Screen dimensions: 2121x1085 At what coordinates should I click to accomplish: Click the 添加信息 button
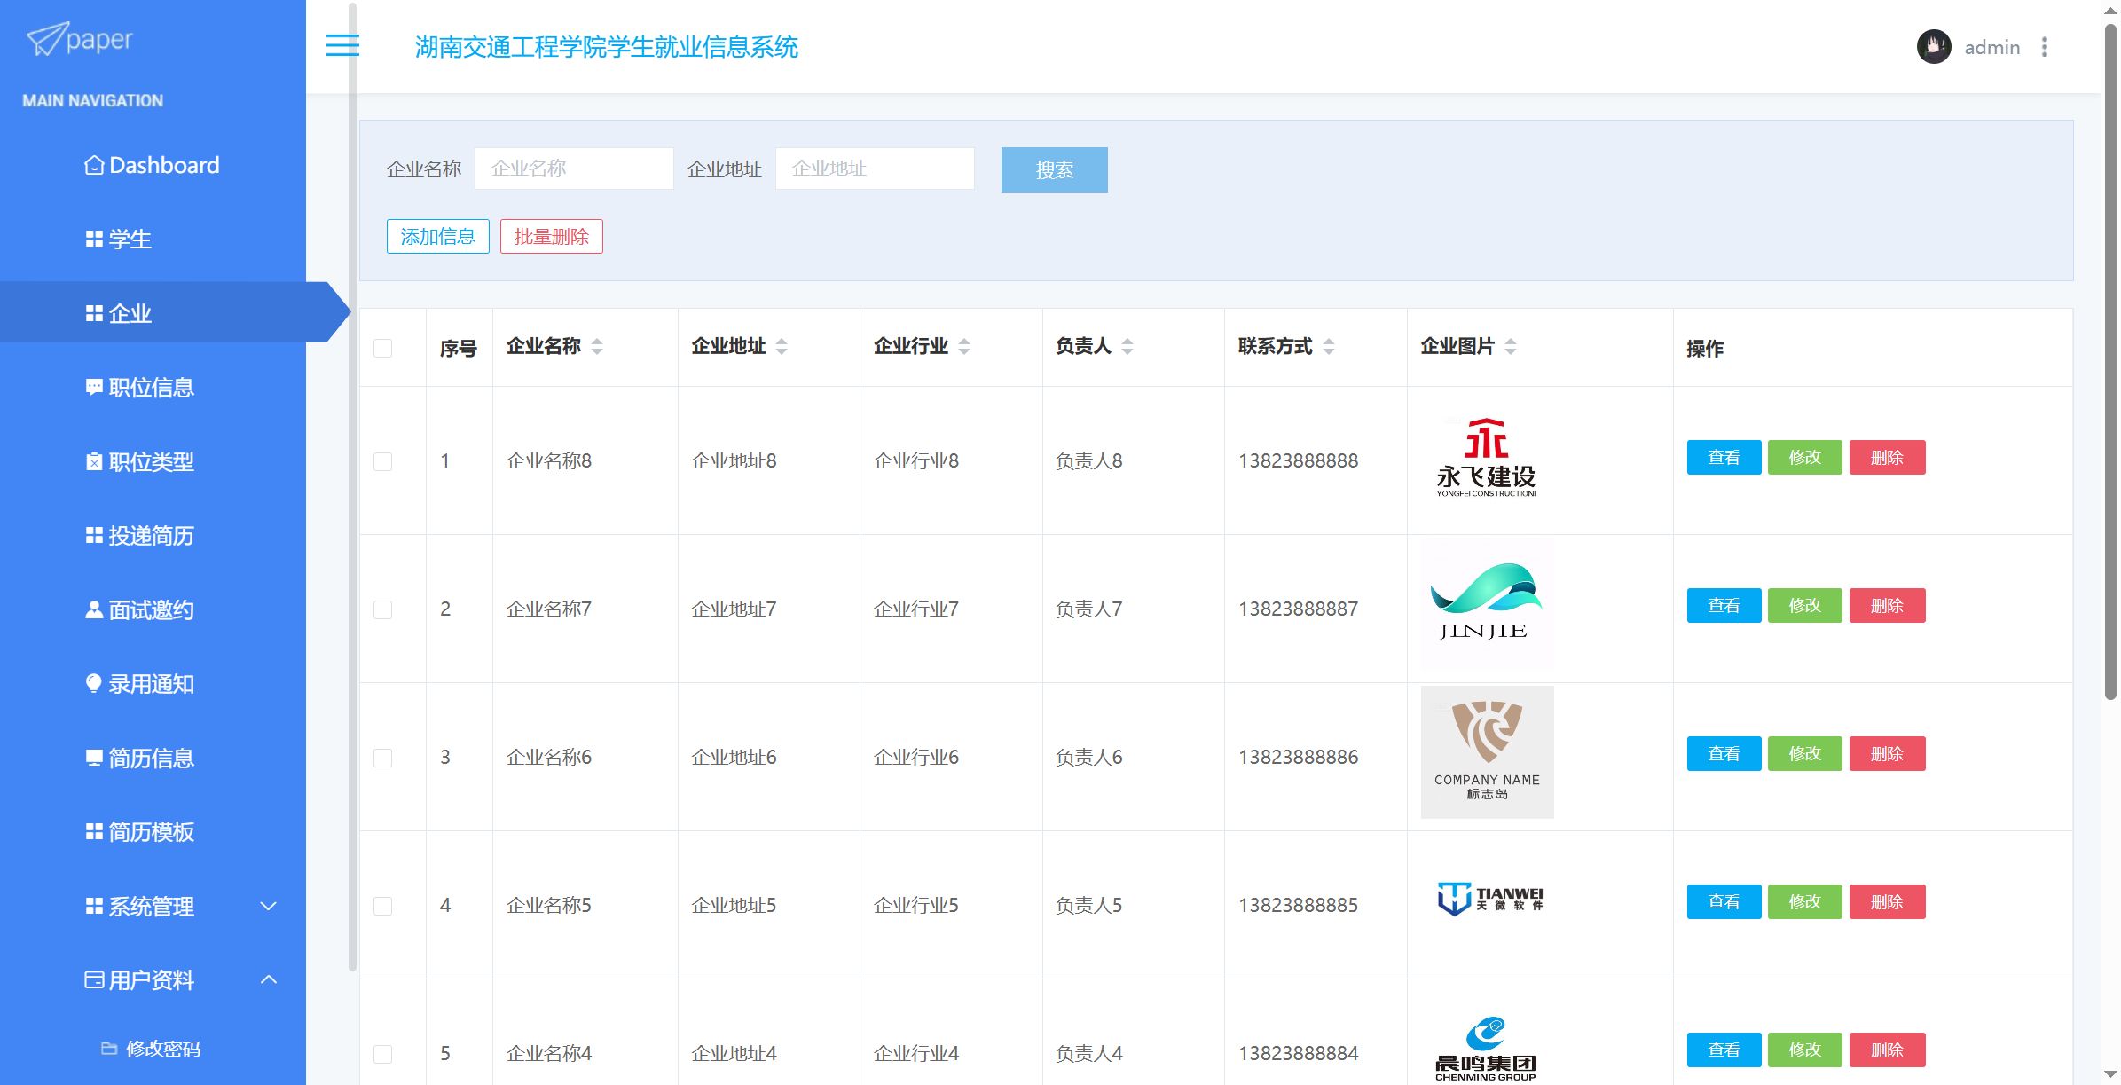click(x=438, y=237)
